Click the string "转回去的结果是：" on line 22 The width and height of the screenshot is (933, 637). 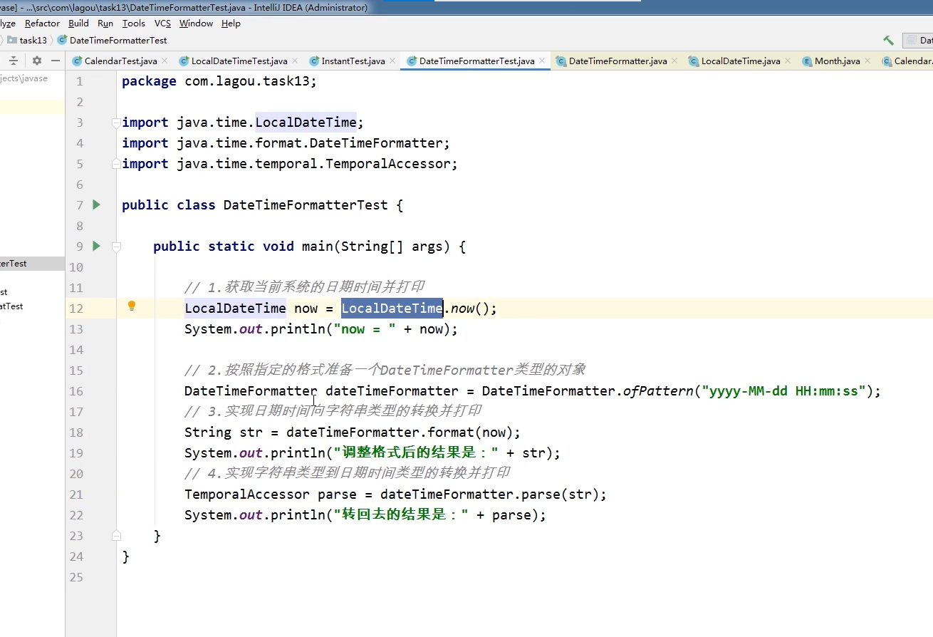point(401,515)
